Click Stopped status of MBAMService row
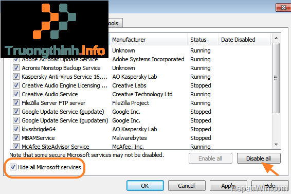291x194 pixels. [x=201, y=138]
